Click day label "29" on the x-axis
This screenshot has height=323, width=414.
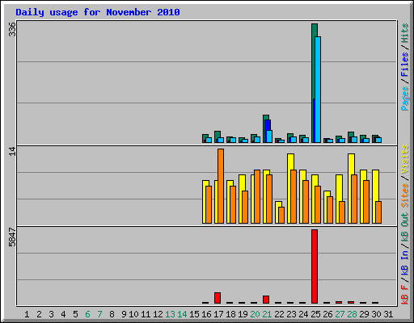[x=364, y=314]
